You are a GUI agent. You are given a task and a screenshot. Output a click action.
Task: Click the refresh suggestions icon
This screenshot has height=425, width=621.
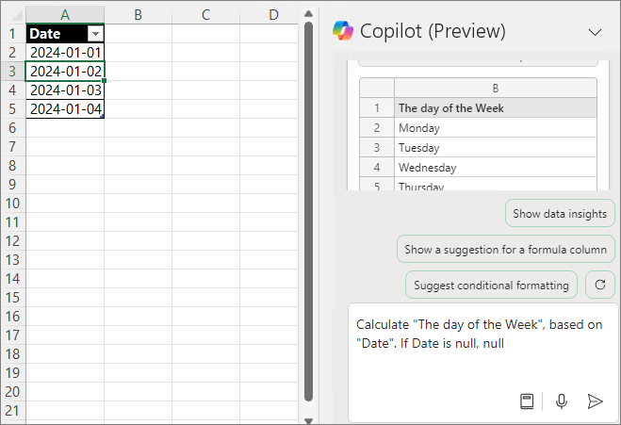600,284
